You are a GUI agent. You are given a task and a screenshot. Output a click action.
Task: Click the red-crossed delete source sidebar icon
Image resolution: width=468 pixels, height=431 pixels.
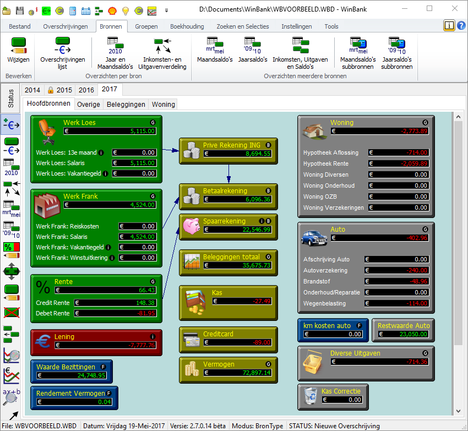pos(12,312)
